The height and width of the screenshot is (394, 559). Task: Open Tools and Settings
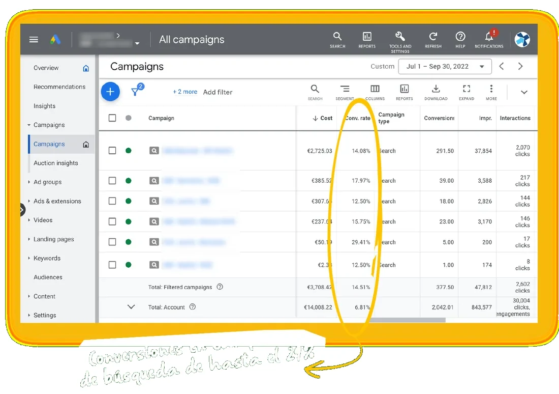click(400, 42)
